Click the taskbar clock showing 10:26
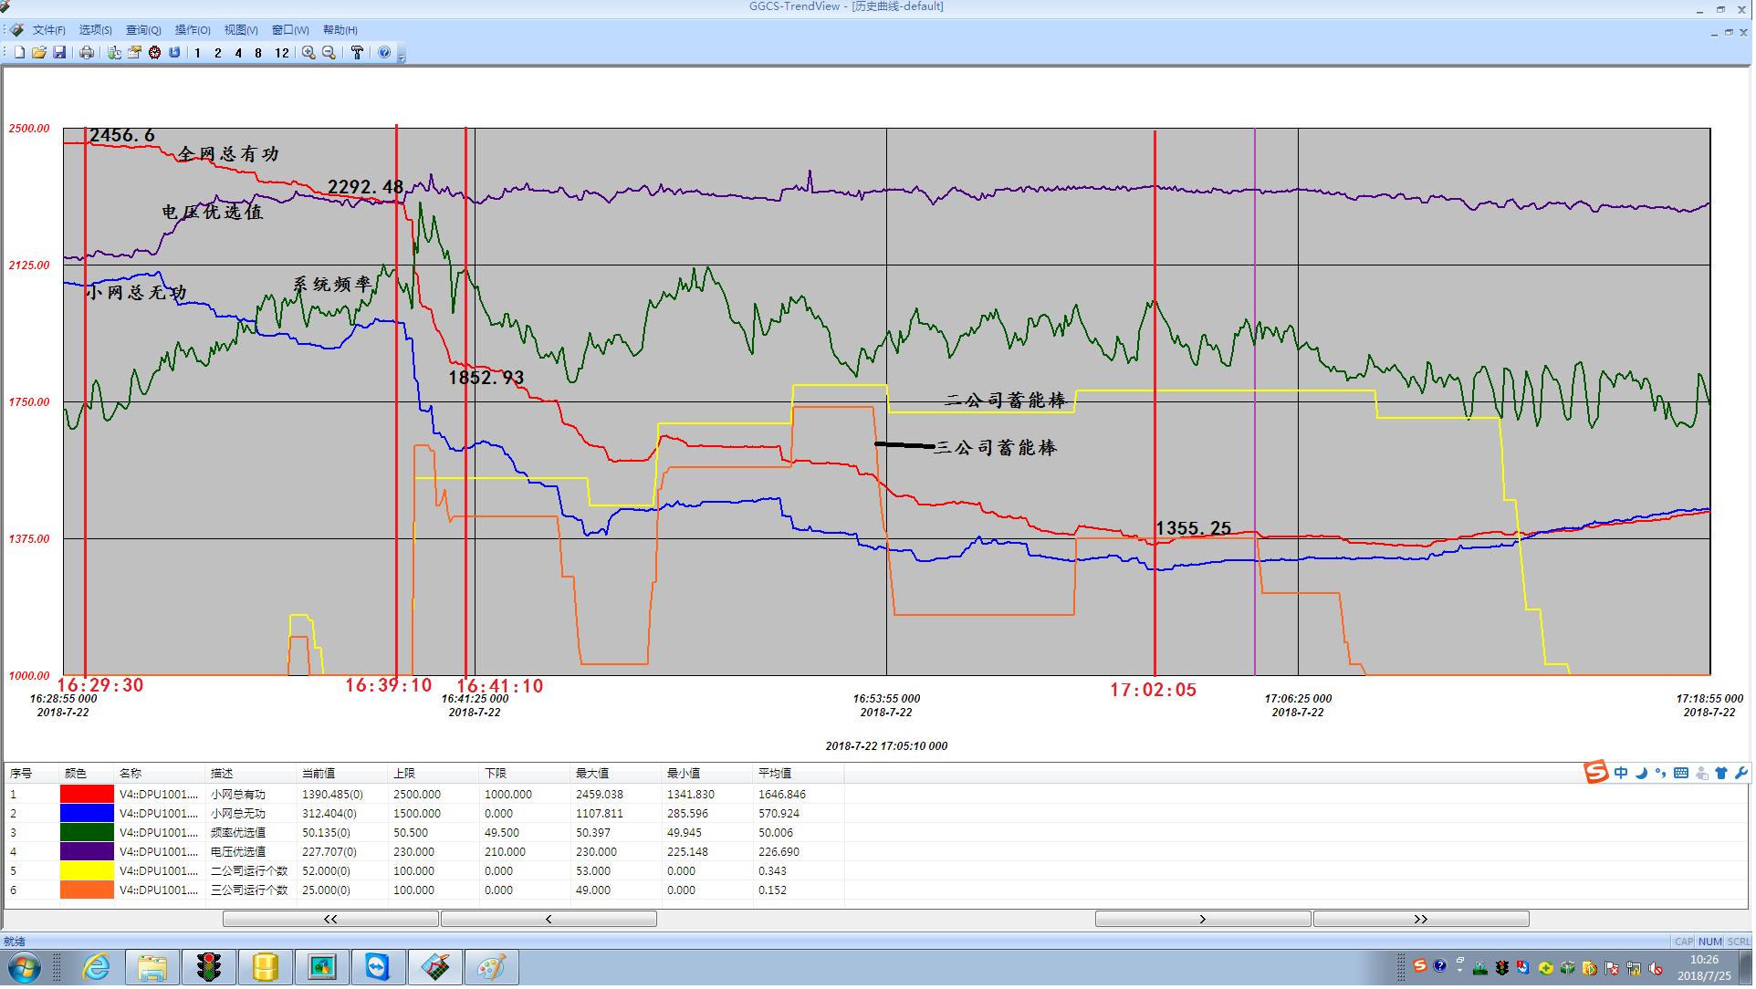1756x989 pixels. click(x=1704, y=967)
